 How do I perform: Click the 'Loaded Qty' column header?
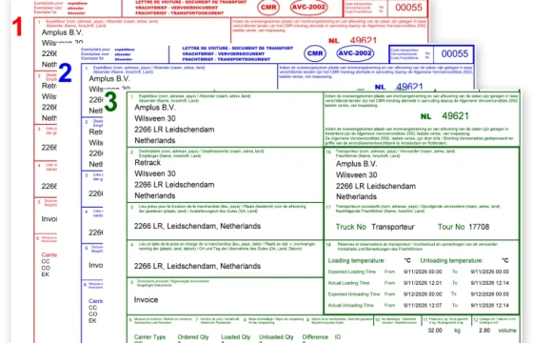tap(236, 337)
